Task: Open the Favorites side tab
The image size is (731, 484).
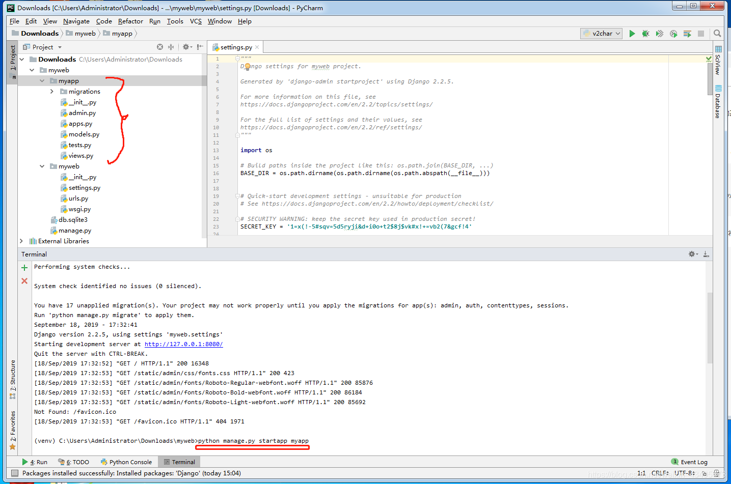Action: [x=13, y=430]
